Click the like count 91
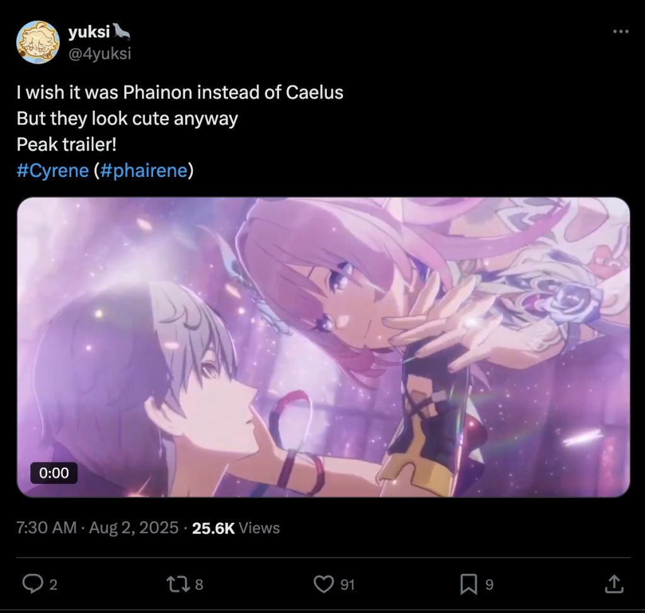The height and width of the screenshot is (613, 645). 348,585
